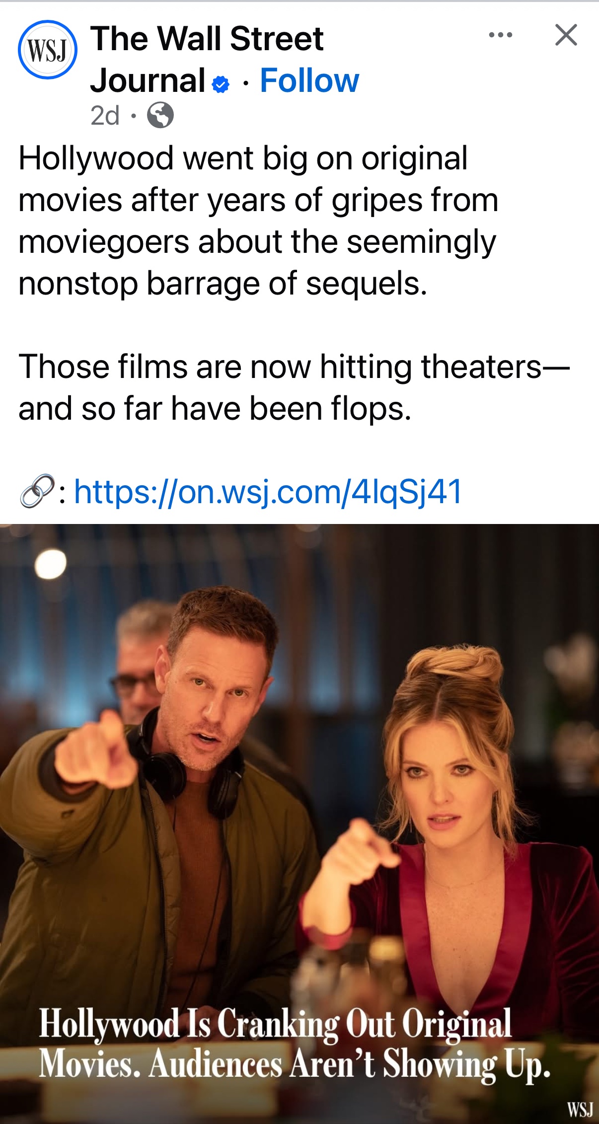
Task: Open the WSJ profile picture
Action: tap(48, 50)
